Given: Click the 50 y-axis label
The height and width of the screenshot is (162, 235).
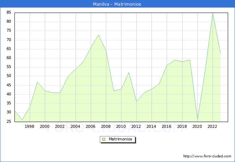Looking at the screenshot, I should [x=8, y=76].
